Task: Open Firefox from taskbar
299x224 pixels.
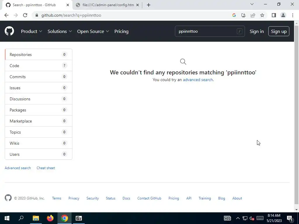Action: 50,218
